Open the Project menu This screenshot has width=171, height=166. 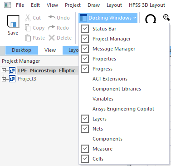click(73, 5)
